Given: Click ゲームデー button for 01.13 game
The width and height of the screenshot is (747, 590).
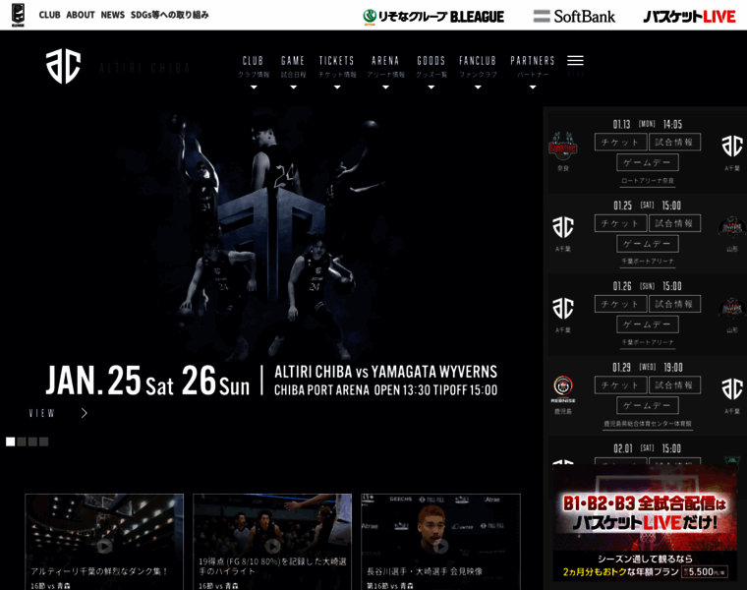Looking at the screenshot, I should 648,162.
